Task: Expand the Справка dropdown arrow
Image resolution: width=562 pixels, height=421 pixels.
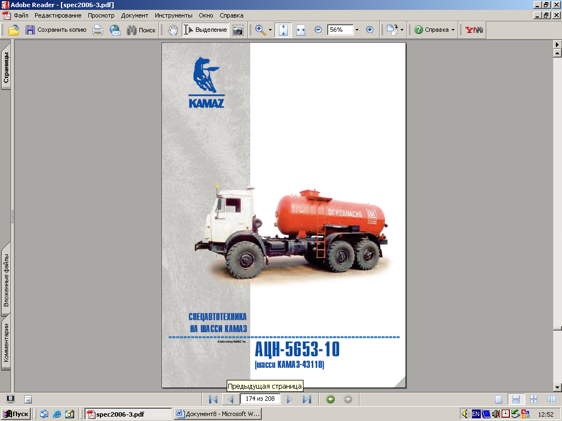Action: tap(453, 30)
